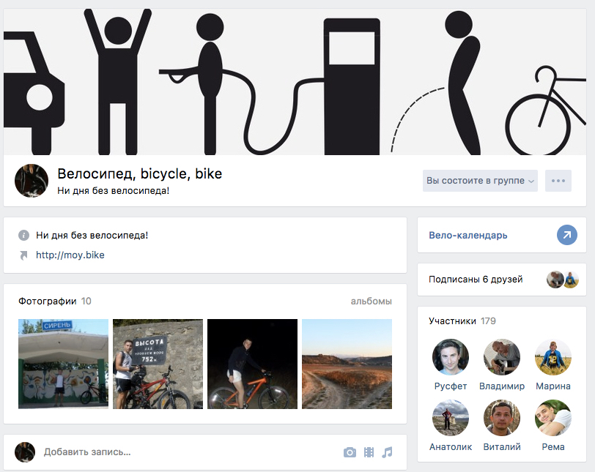The height and width of the screenshot is (472, 595).
Task: Open the group avatar beside the title
Action: [x=32, y=181]
